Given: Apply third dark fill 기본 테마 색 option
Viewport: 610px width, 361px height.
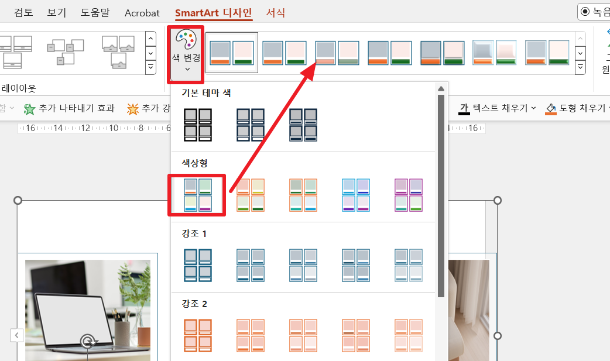Looking at the screenshot, I should pos(303,125).
